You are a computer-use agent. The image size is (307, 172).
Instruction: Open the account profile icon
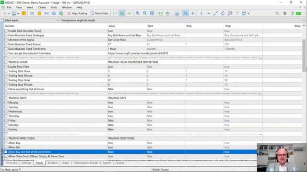[x=285, y=13]
